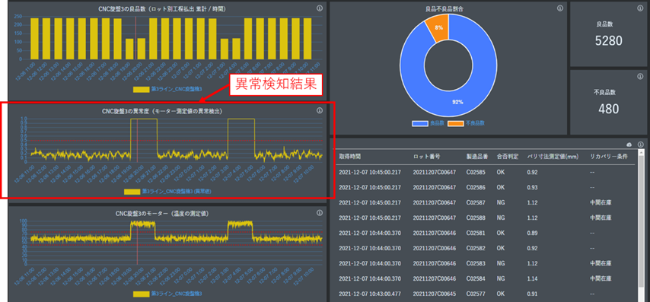This screenshot has width=650, height=302.
Task: Open info icon above the data table
Action: (640, 145)
